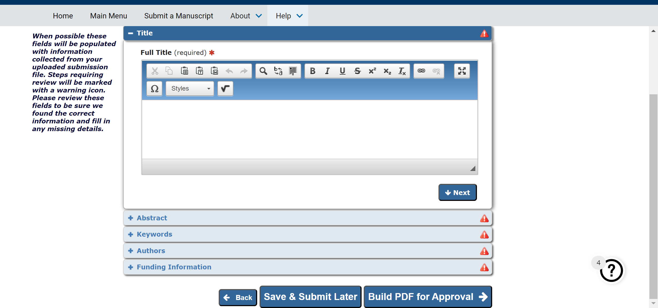Viewport: 658px width, 308px height.
Task: Click the Bold formatting icon
Action: 312,71
